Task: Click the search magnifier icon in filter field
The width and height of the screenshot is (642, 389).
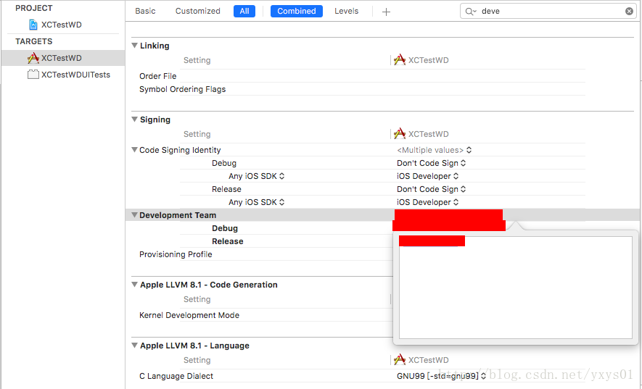Action: 471,12
